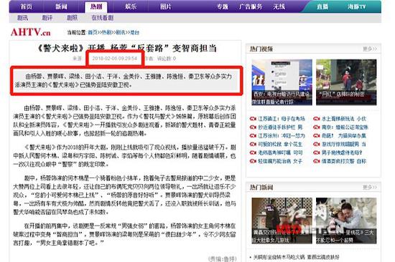Click the 热门新闻 panel heading

(x=261, y=187)
